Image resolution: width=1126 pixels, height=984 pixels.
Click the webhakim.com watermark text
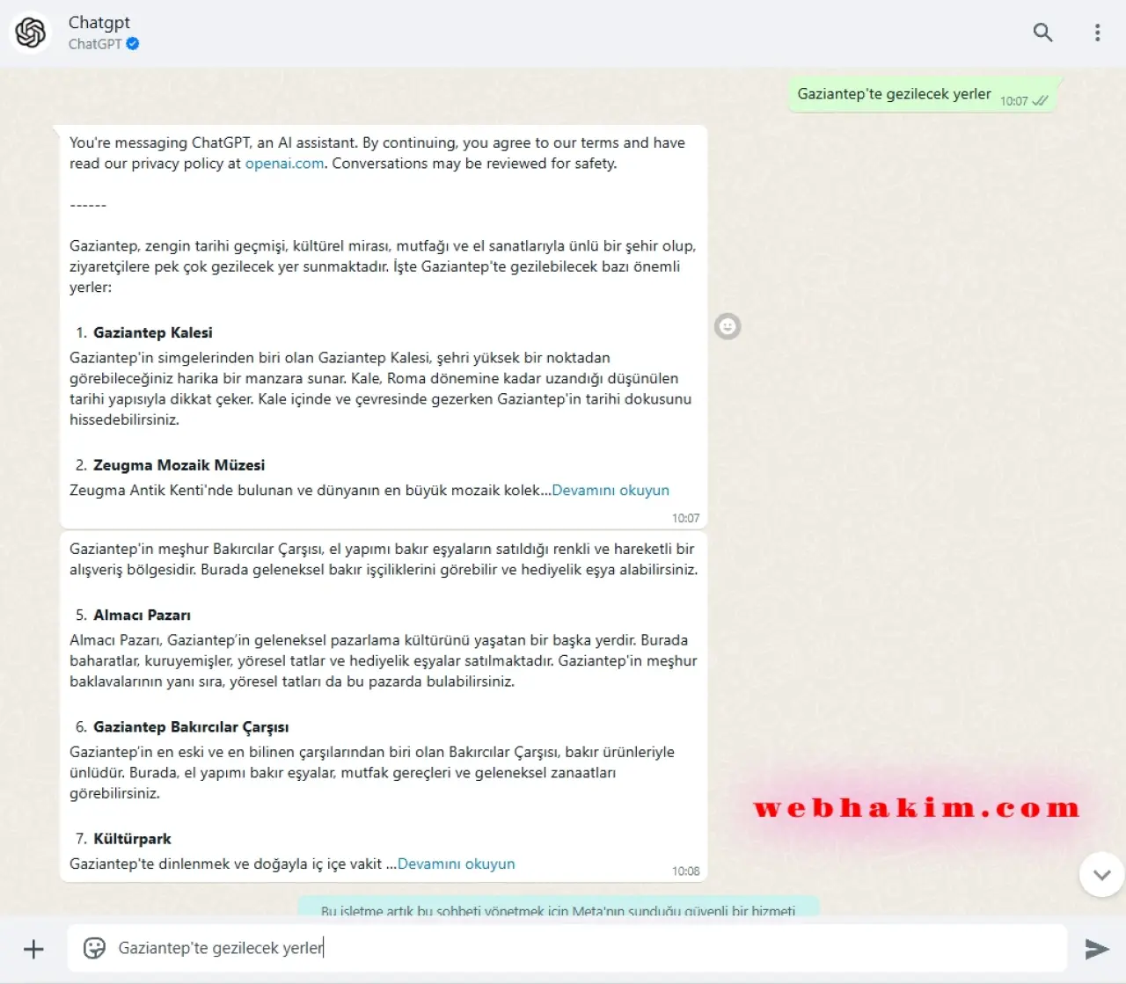click(916, 808)
